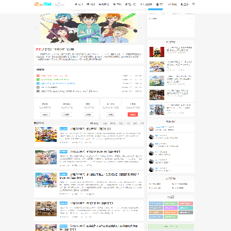Open the fourth commenter's dark avatar
This screenshot has width=231, height=231.
(x=151, y=153)
